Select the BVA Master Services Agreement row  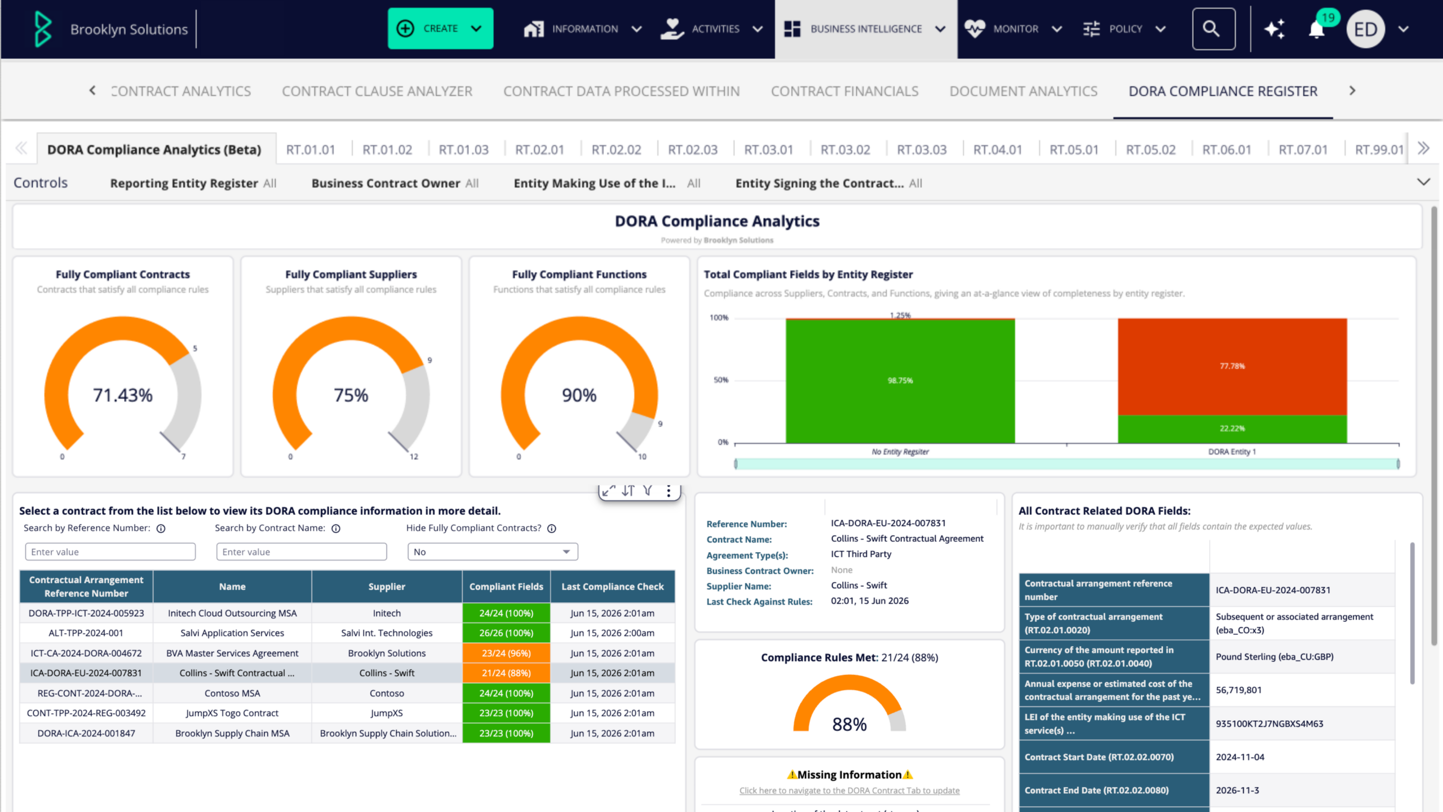coord(347,653)
